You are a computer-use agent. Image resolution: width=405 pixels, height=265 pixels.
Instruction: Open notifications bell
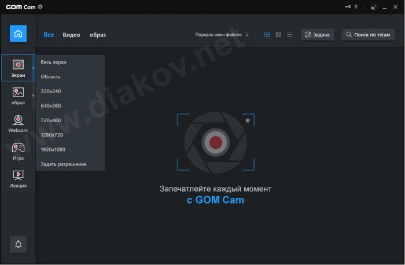(x=18, y=244)
